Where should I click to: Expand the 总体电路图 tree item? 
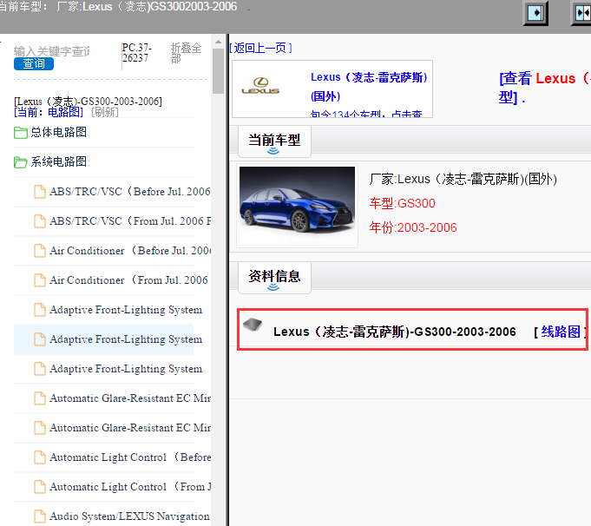point(58,132)
